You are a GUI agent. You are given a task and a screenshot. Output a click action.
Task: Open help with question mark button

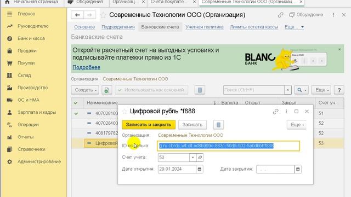click(x=339, y=90)
